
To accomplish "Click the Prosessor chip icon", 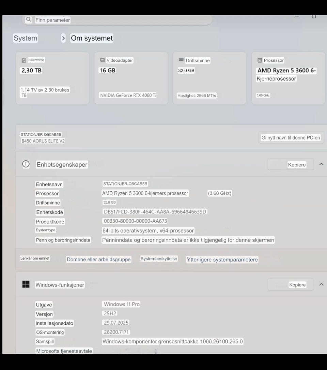I will (x=260, y=60).
